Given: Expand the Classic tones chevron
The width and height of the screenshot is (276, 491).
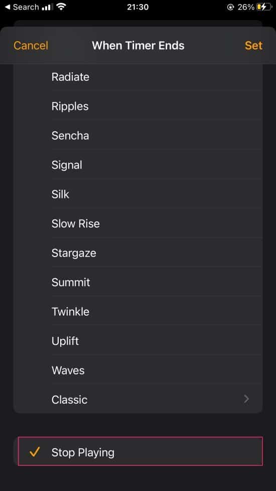Looking at the screenshot, I should click(246, 399).
